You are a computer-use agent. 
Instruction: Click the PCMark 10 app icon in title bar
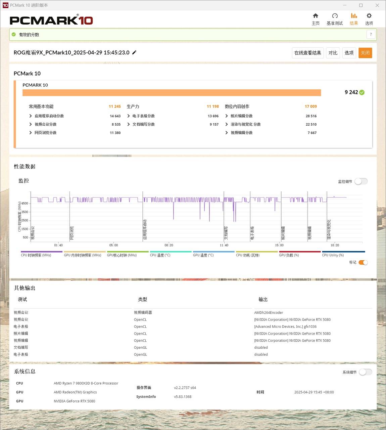5,5
